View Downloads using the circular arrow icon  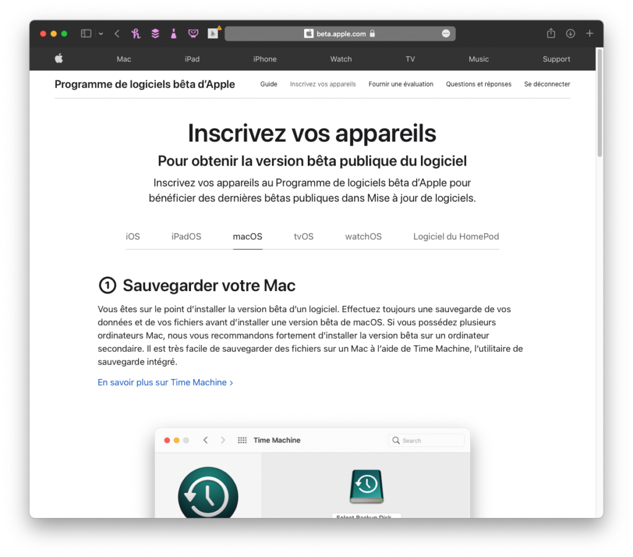coord(570,33)
